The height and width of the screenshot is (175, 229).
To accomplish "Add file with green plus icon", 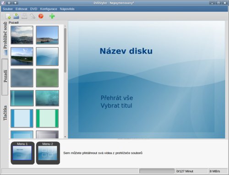I will click(52, 16).
